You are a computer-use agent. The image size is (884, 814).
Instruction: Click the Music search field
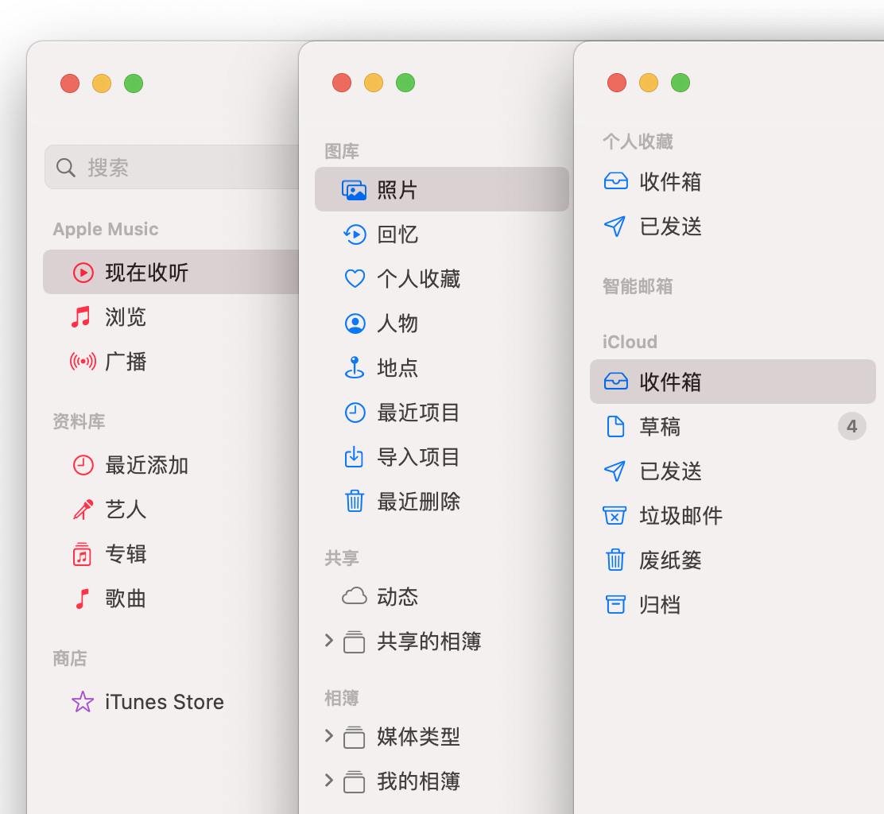(175, 167)
